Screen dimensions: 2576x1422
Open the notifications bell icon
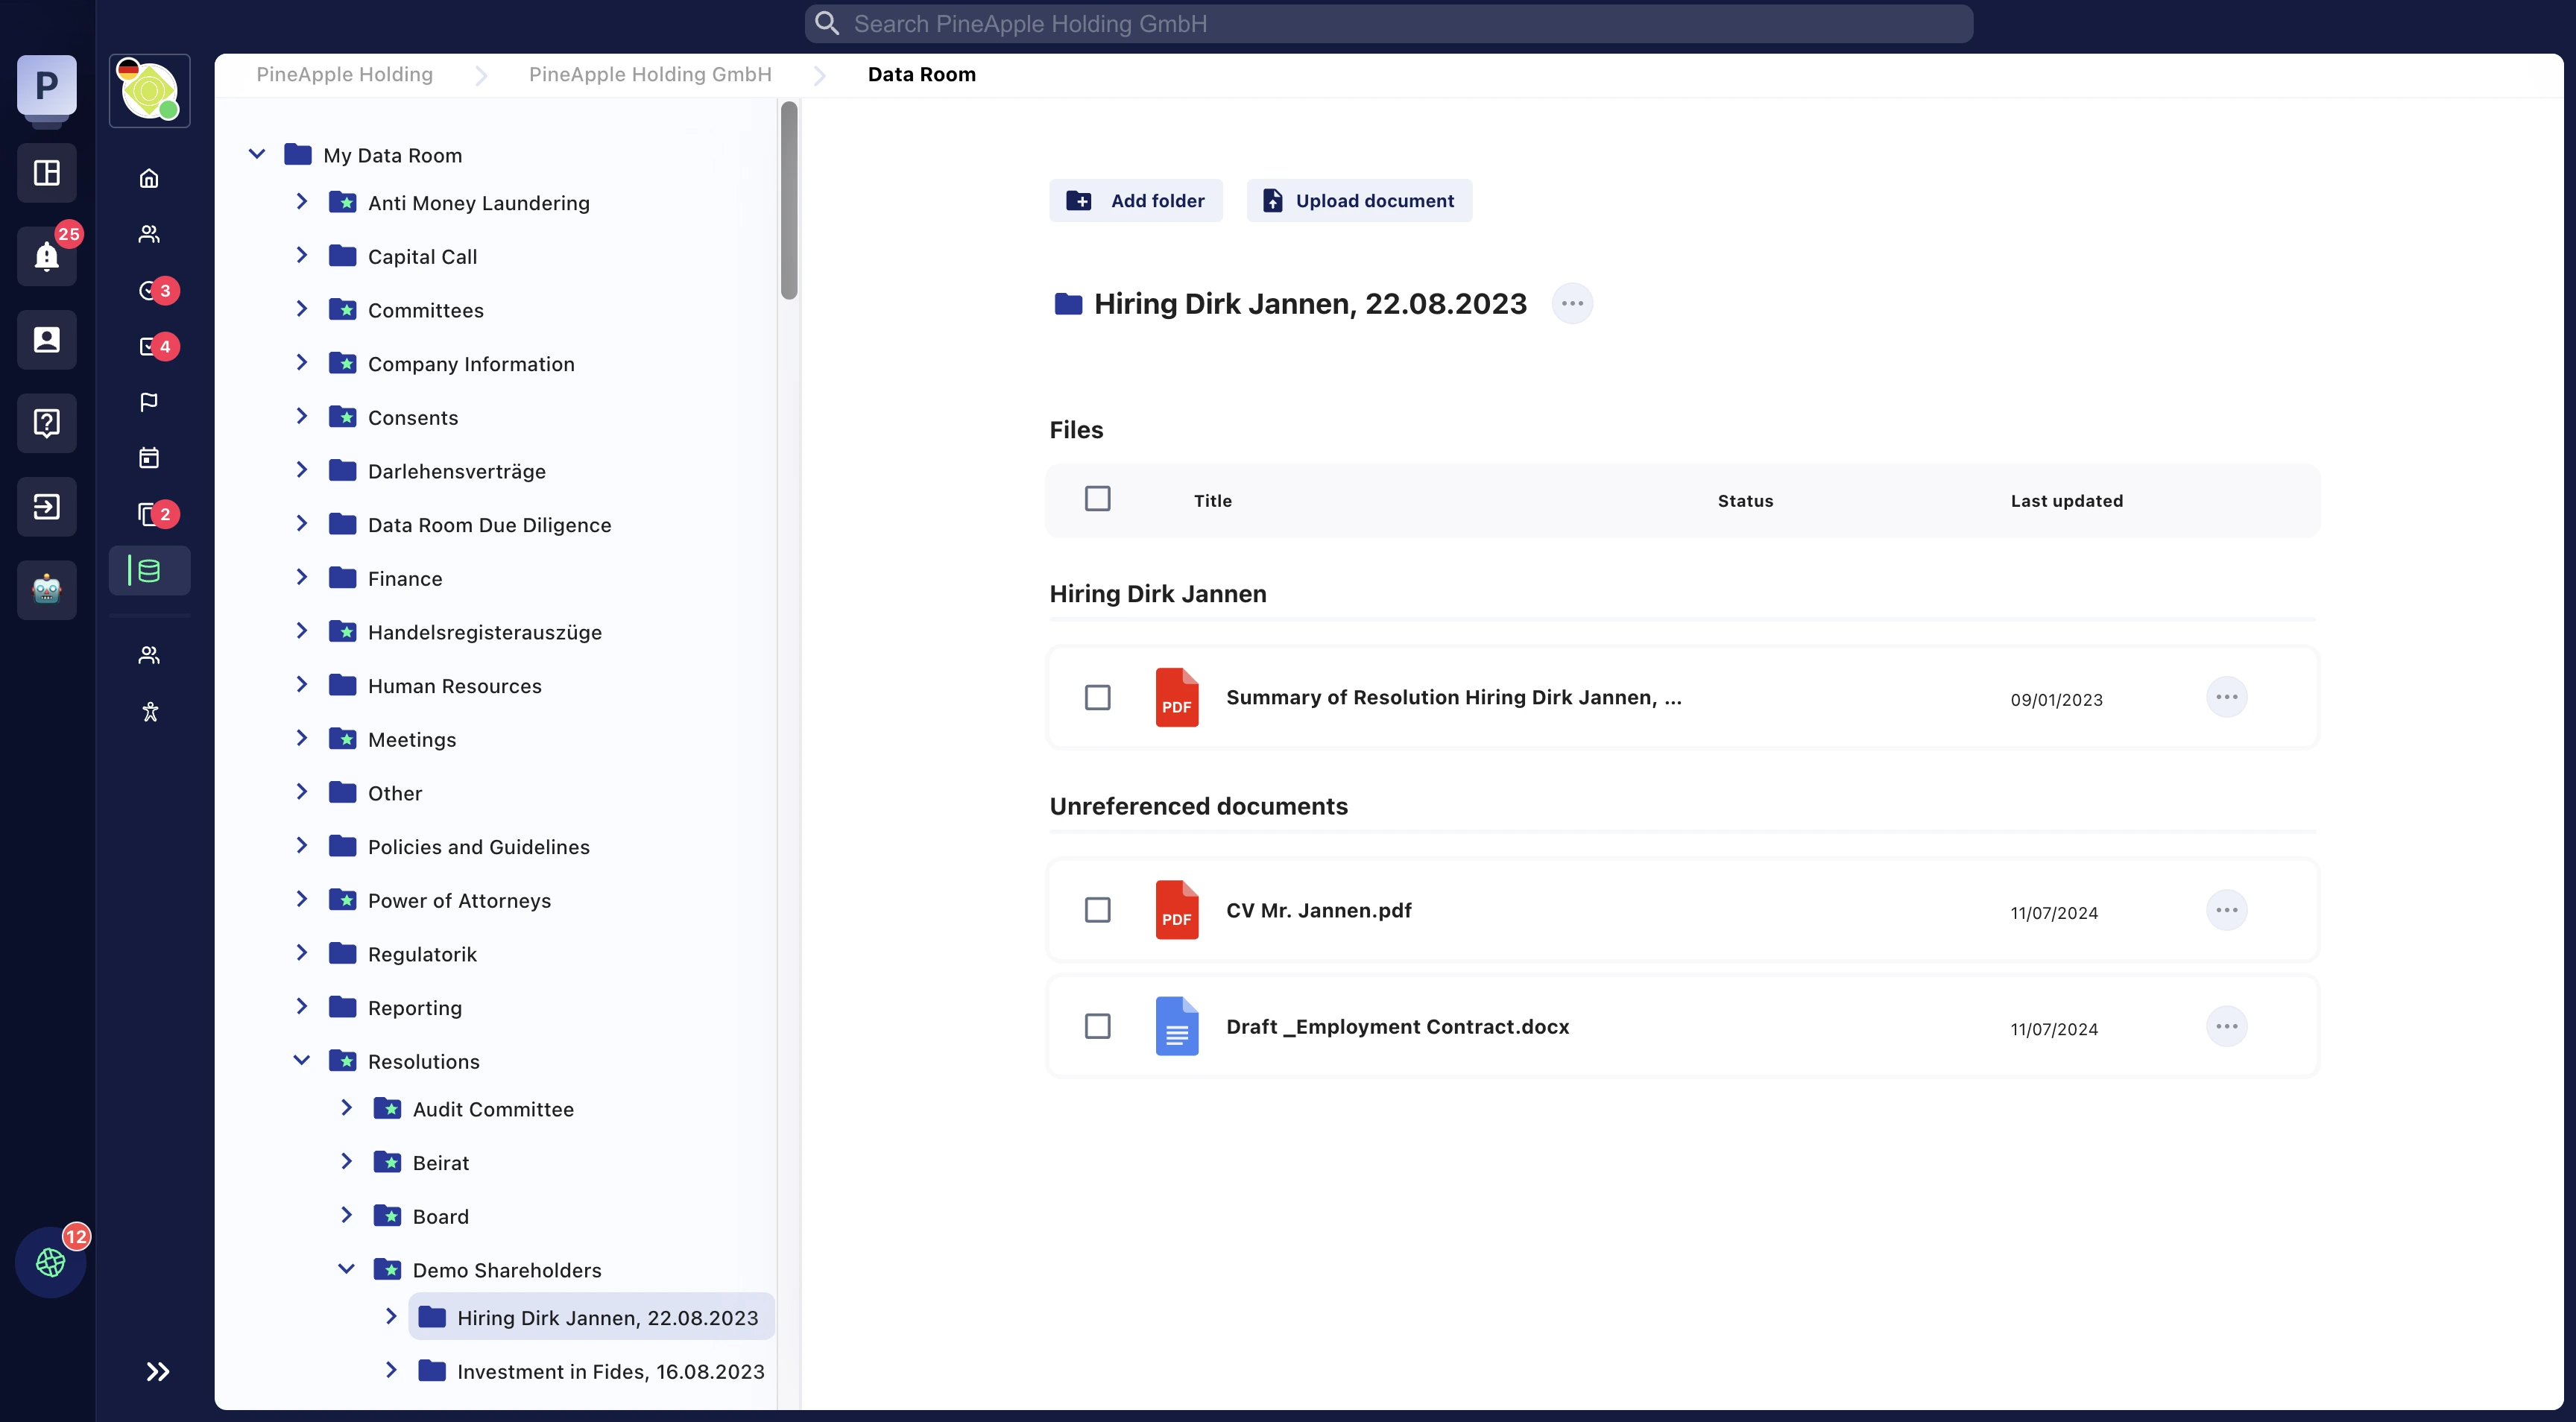pos(46,256)
